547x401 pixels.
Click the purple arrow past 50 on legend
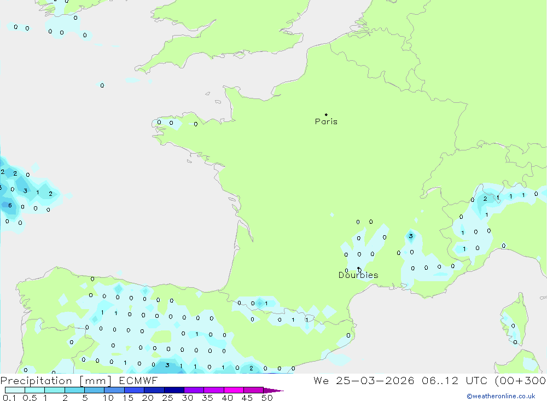click(273, 391)
